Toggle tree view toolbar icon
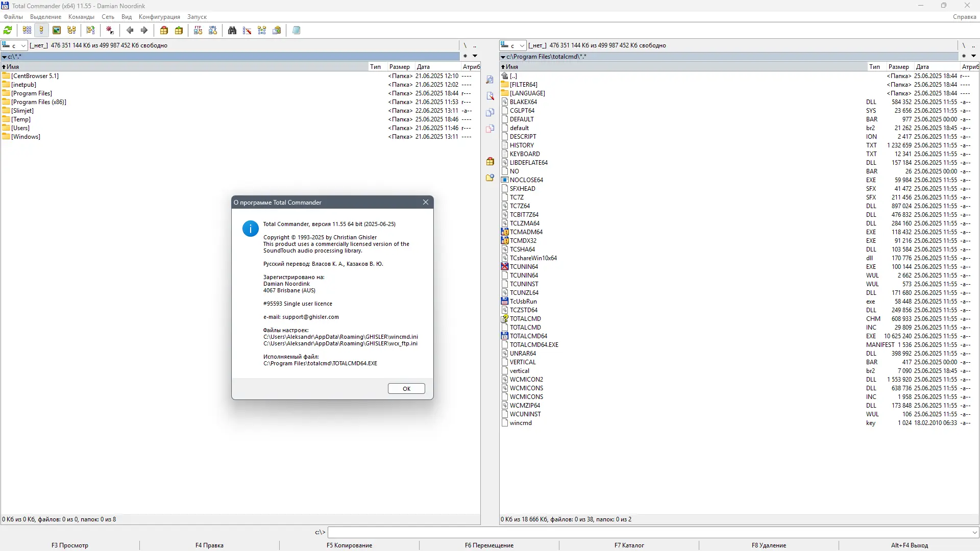 pyautogui.click(x=71, y=31)
